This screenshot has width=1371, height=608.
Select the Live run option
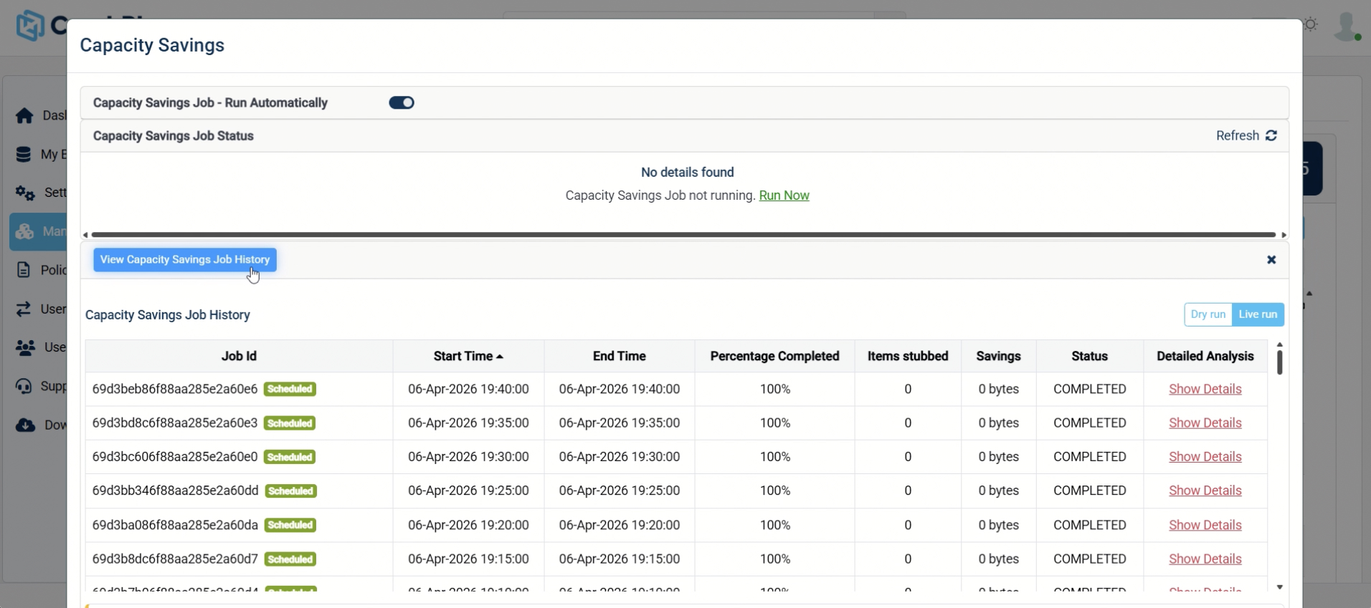point(1258,314)
